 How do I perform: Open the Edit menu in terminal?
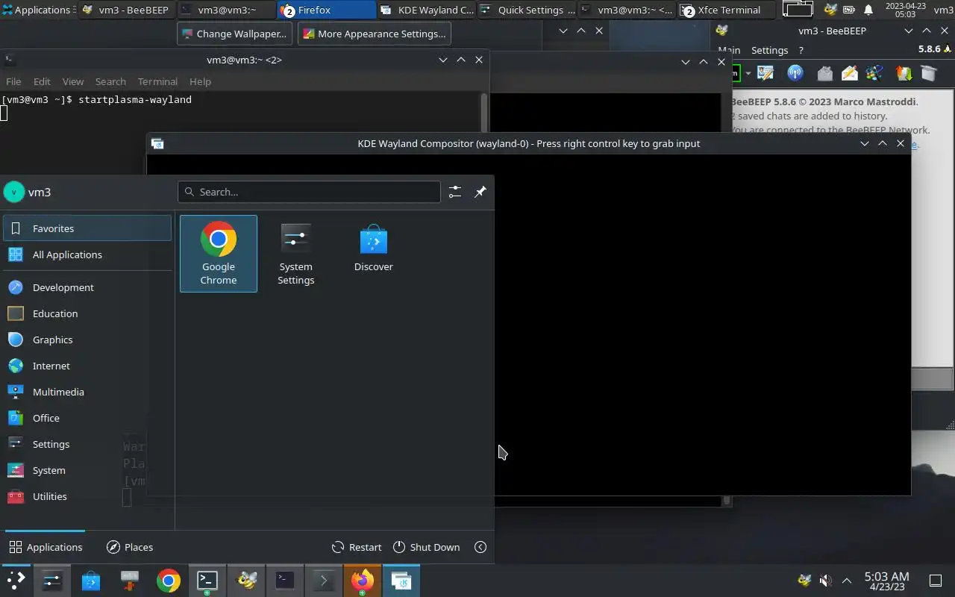point(42,81)
